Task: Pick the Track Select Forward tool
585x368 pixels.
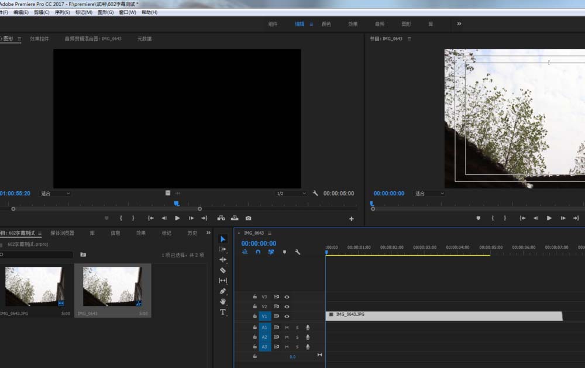Action: point(223,249)
